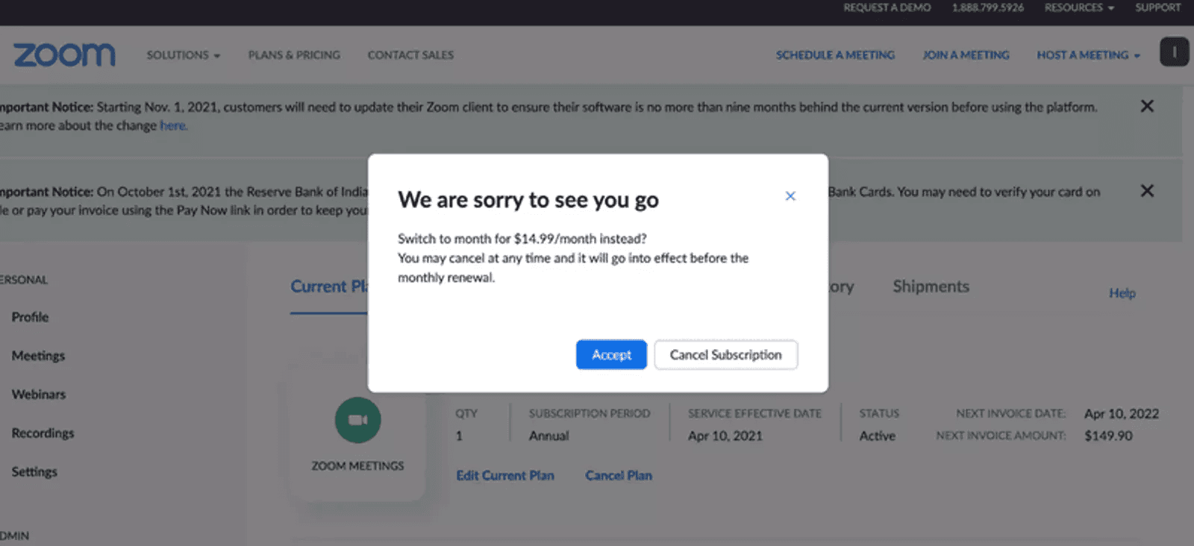Open Profile from the sidebar
Viewport: 1194px width, 546px height.
click(29, 316)
